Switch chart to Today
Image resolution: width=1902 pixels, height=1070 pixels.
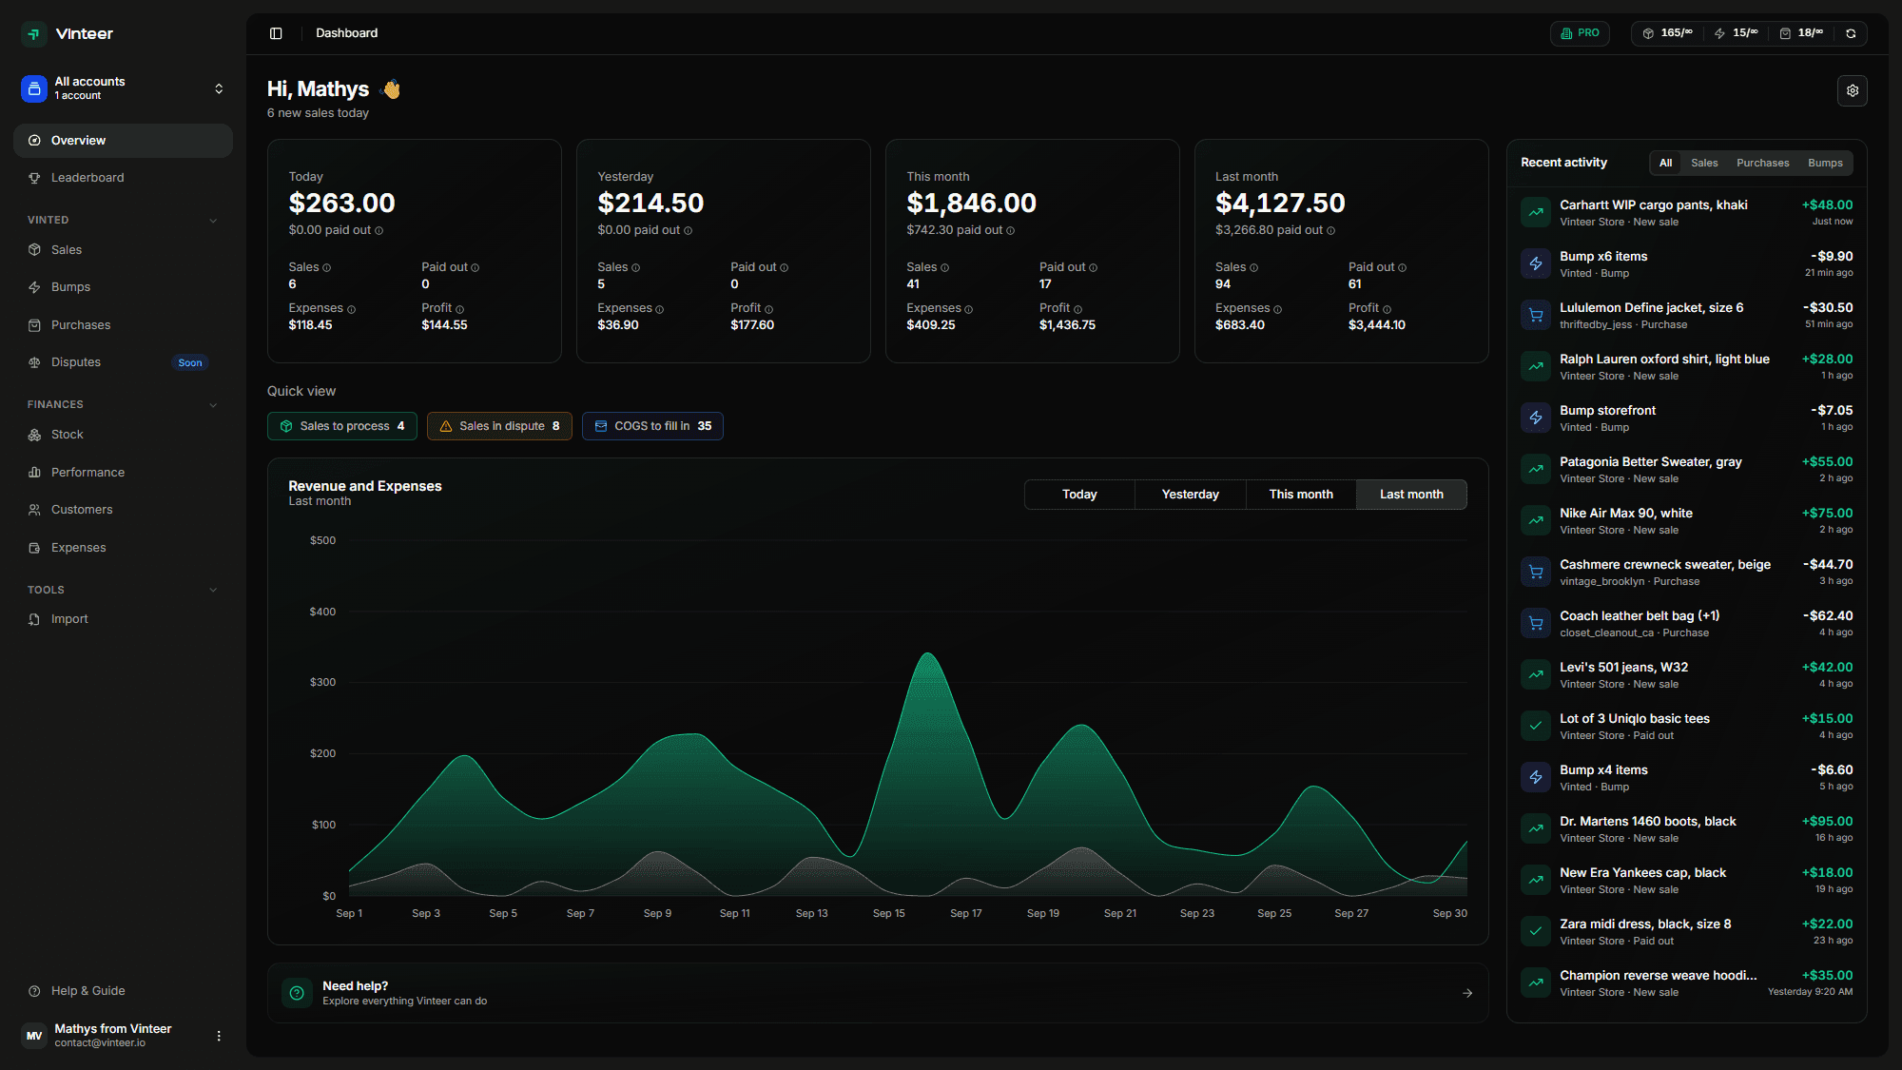[x=1079, y=495]
